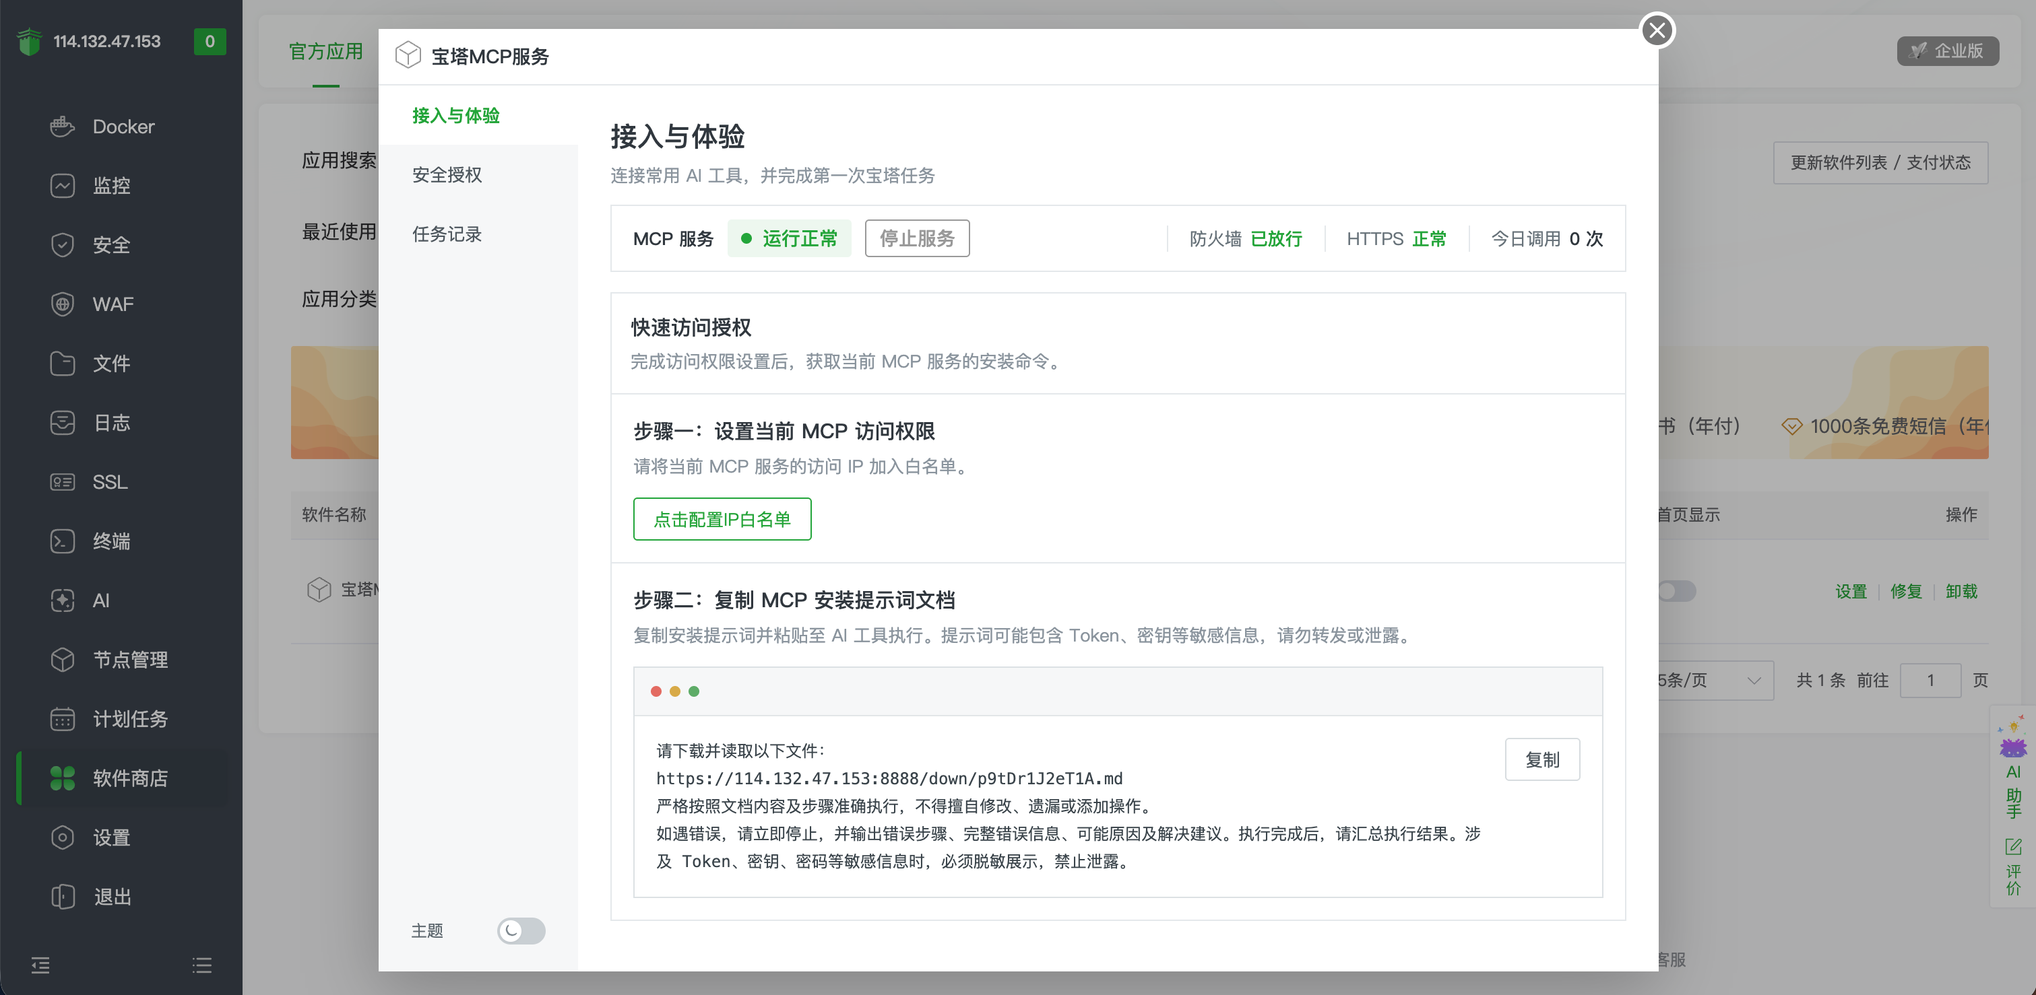Open the 设置 gear icon in sidebar
This screenshot has width=2036, height=995.
tap(63, 837)
